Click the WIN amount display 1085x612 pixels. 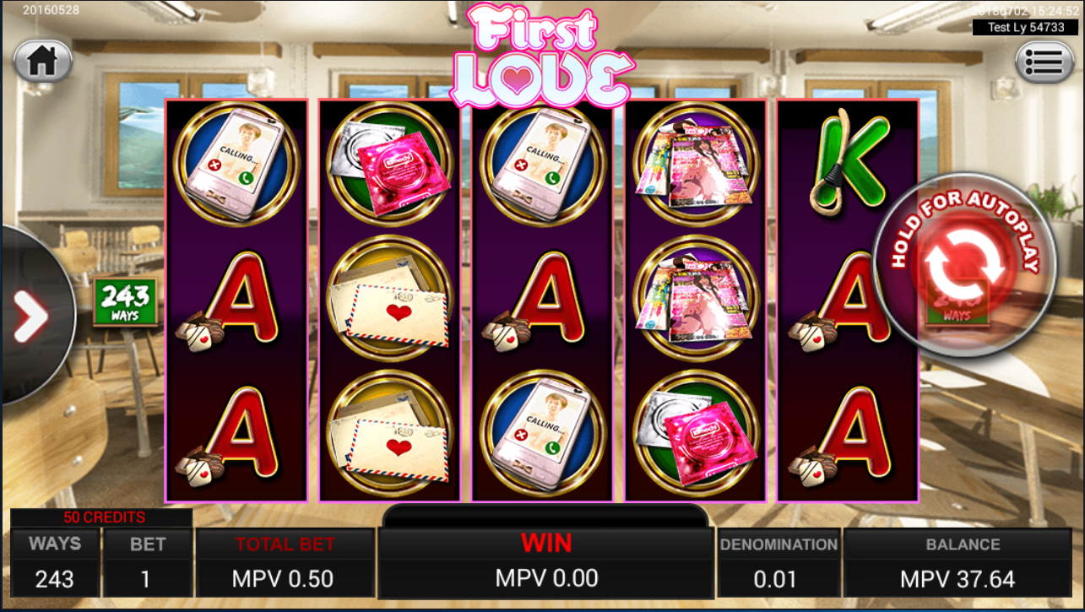(x=546, y=563)
